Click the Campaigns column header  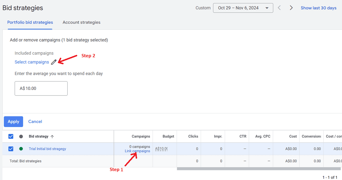coord(141,136)
